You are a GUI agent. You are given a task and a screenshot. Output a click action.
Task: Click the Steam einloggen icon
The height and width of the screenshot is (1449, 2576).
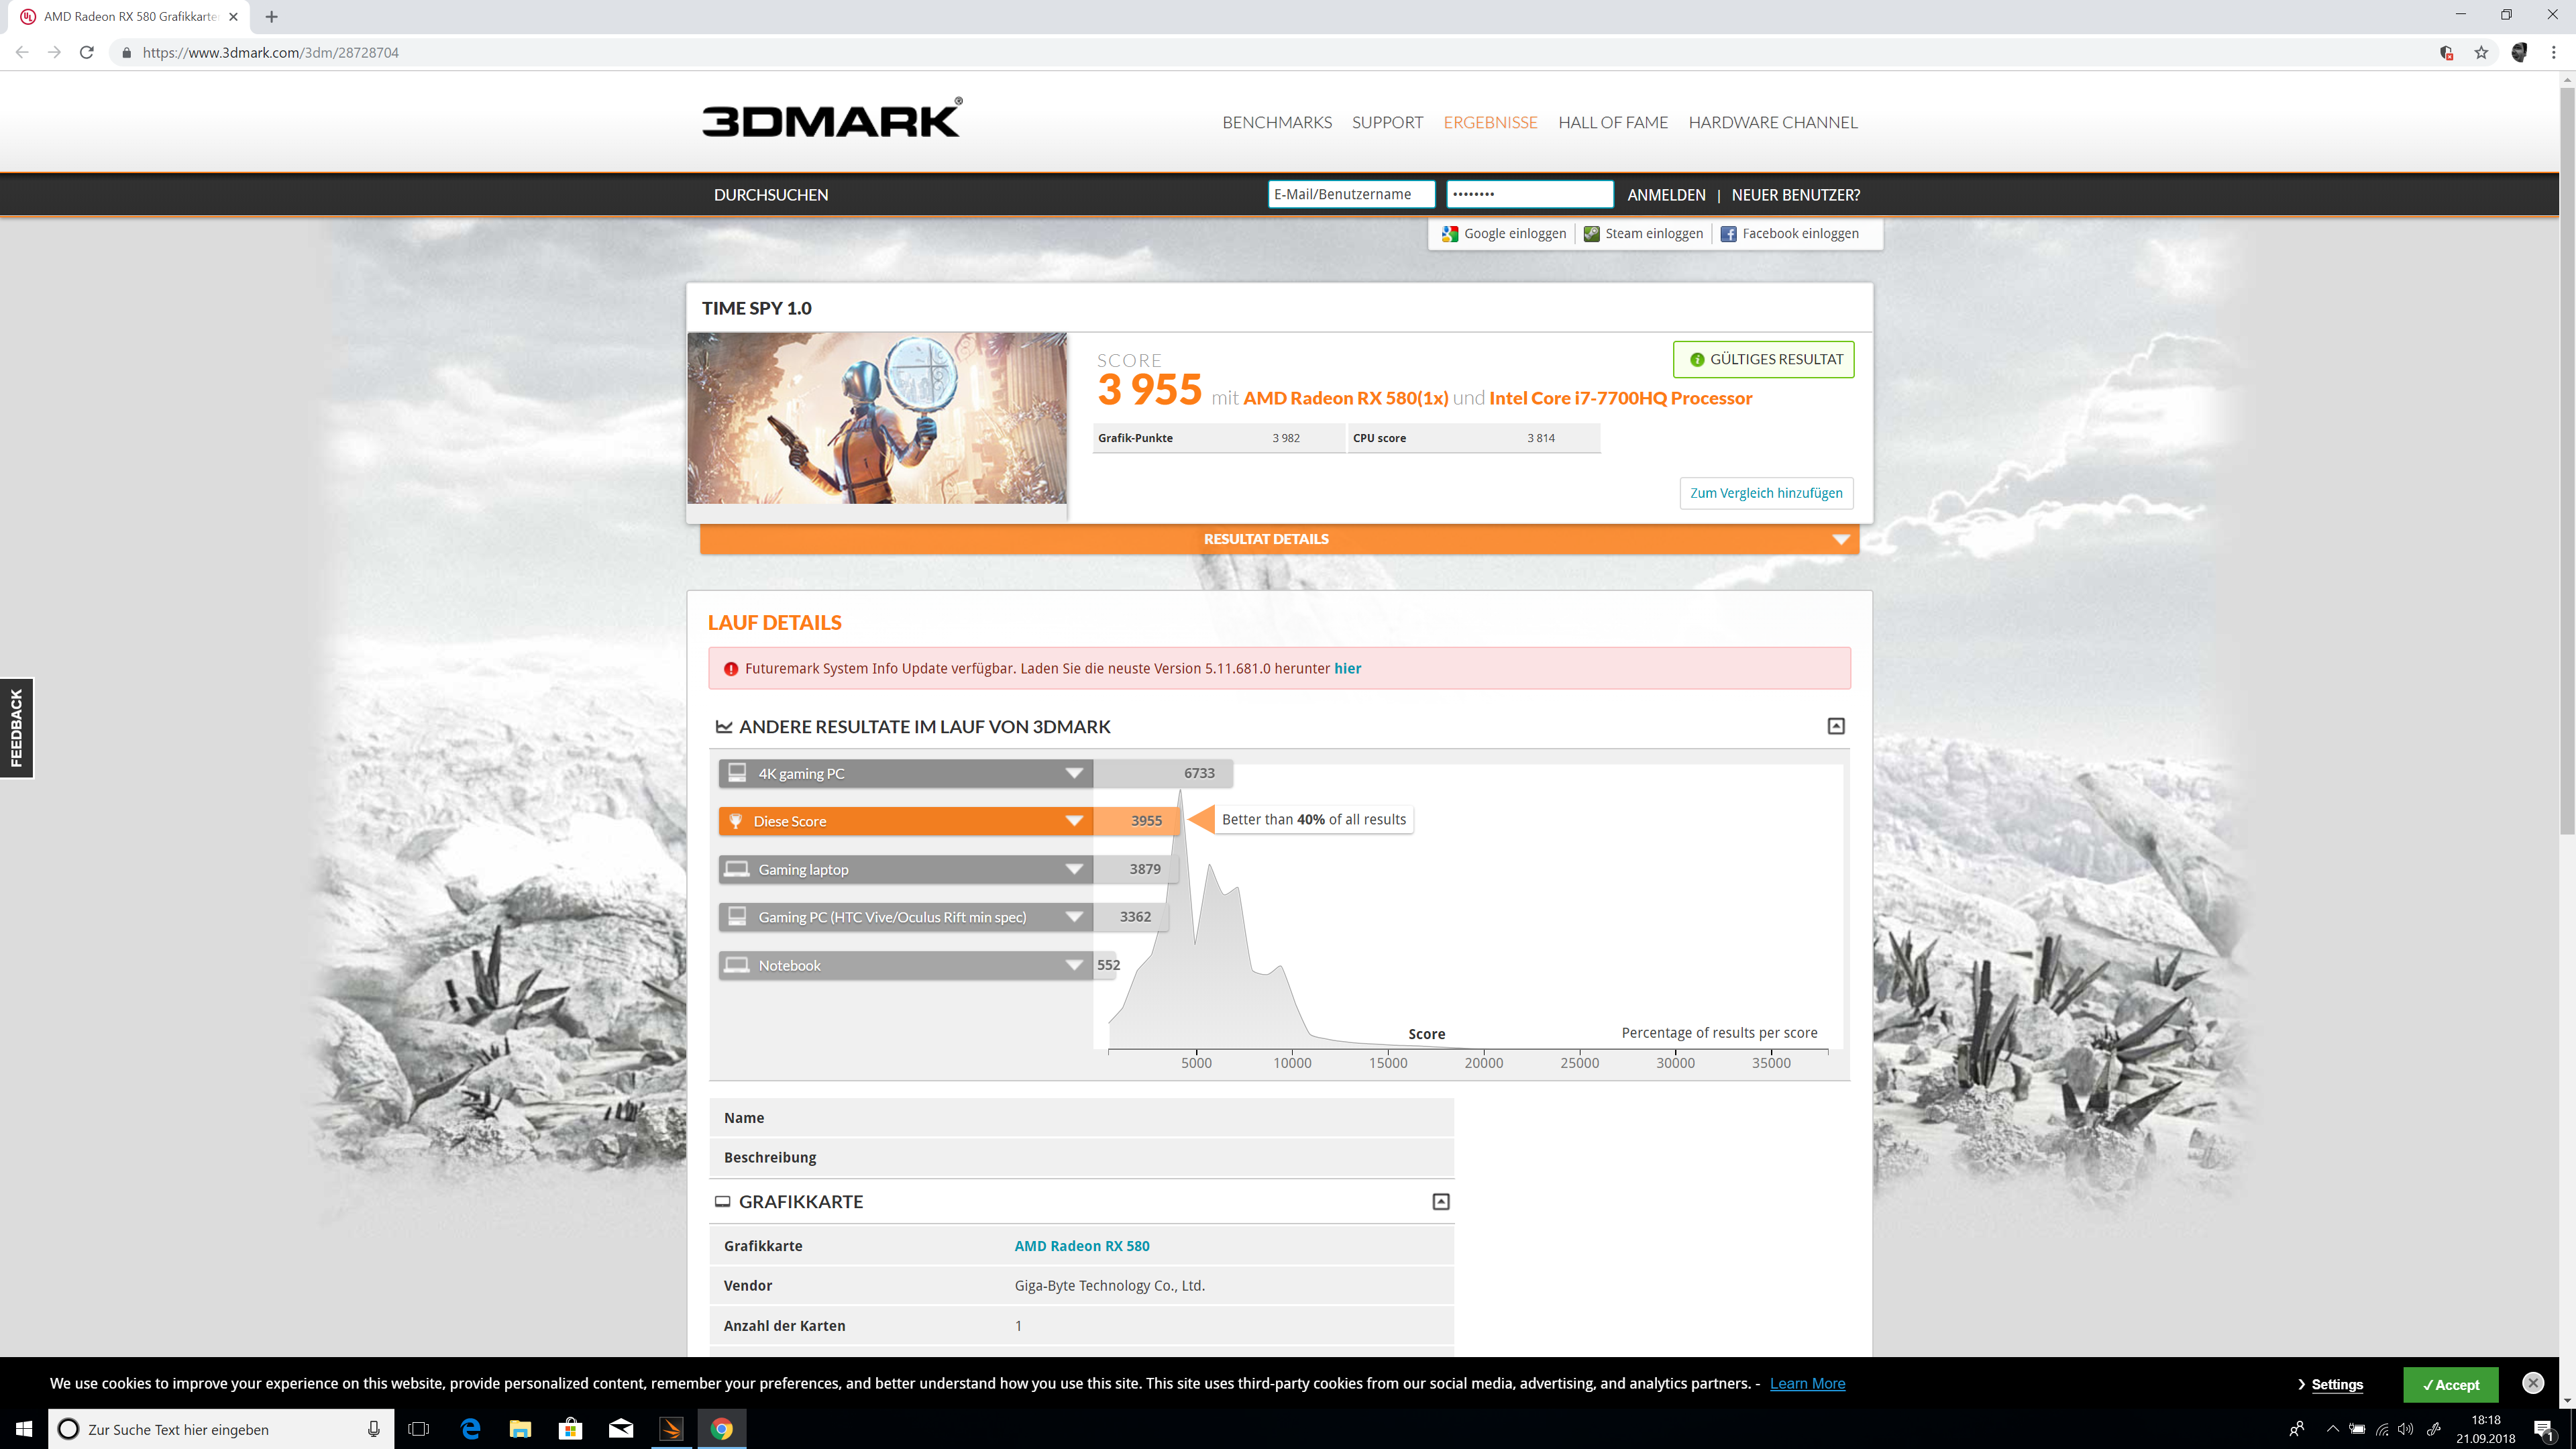coord(1591,234)
